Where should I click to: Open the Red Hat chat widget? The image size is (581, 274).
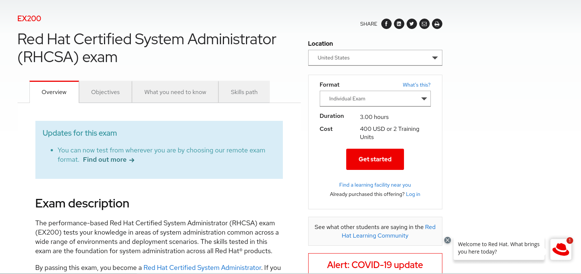[x=561, y=249]
